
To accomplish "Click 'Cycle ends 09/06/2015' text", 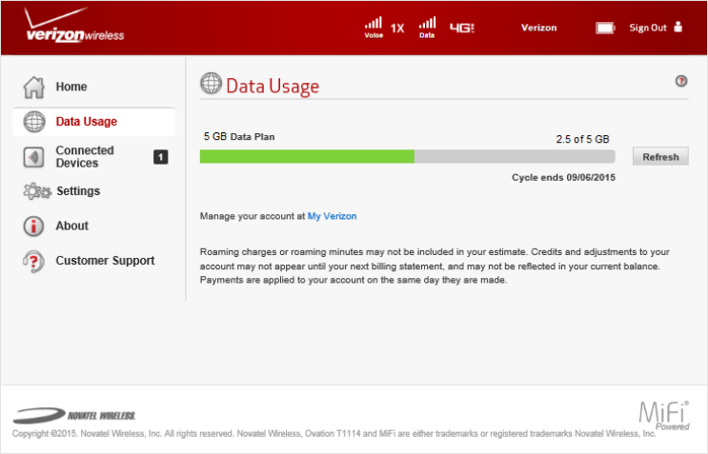I will pos(563,178).
